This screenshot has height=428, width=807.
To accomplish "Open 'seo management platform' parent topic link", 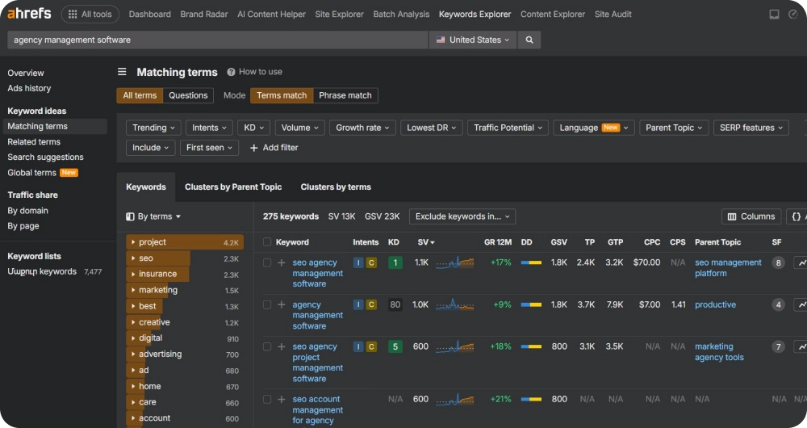I will tap(728, 268).
